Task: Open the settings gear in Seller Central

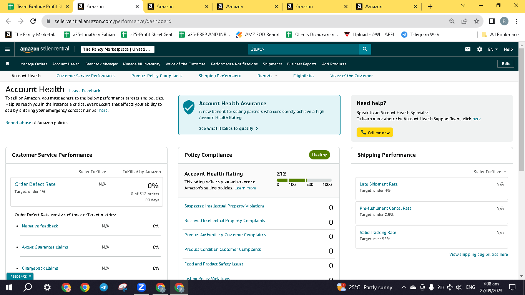Action: [480, 49]
